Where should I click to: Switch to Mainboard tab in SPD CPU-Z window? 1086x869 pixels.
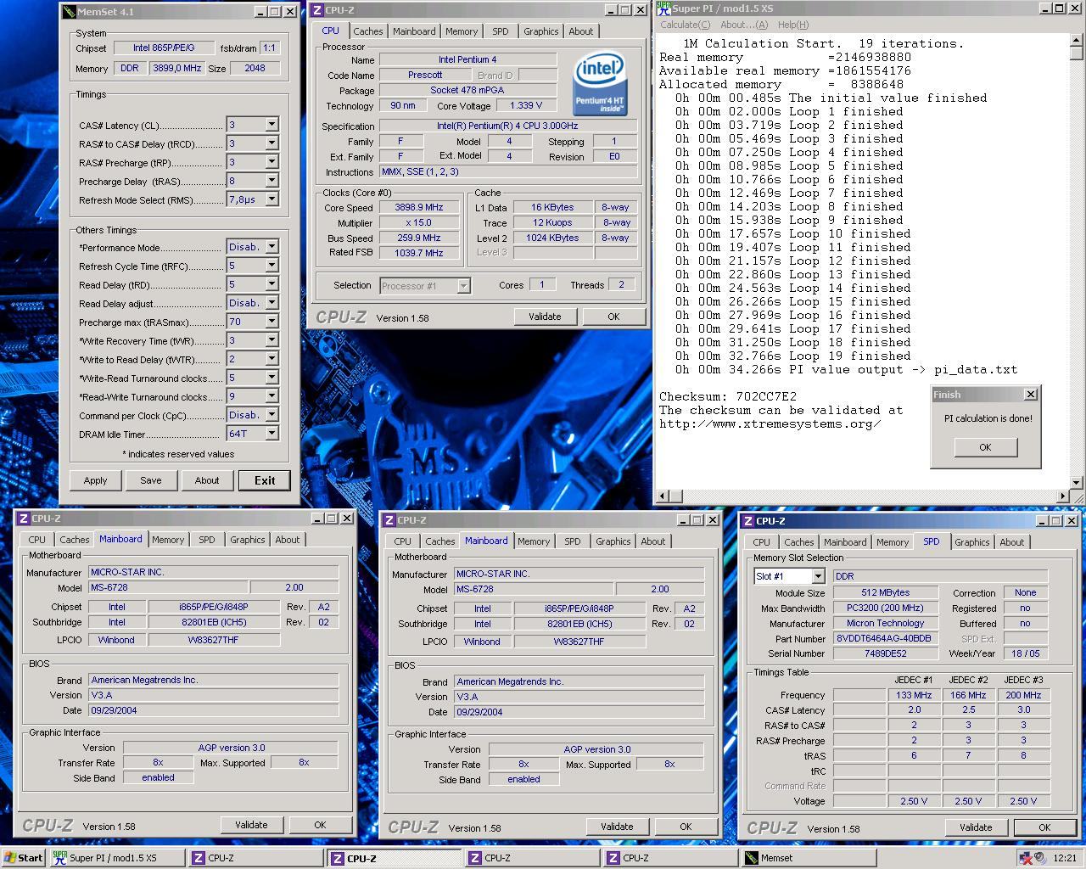[x=845, y=542]
